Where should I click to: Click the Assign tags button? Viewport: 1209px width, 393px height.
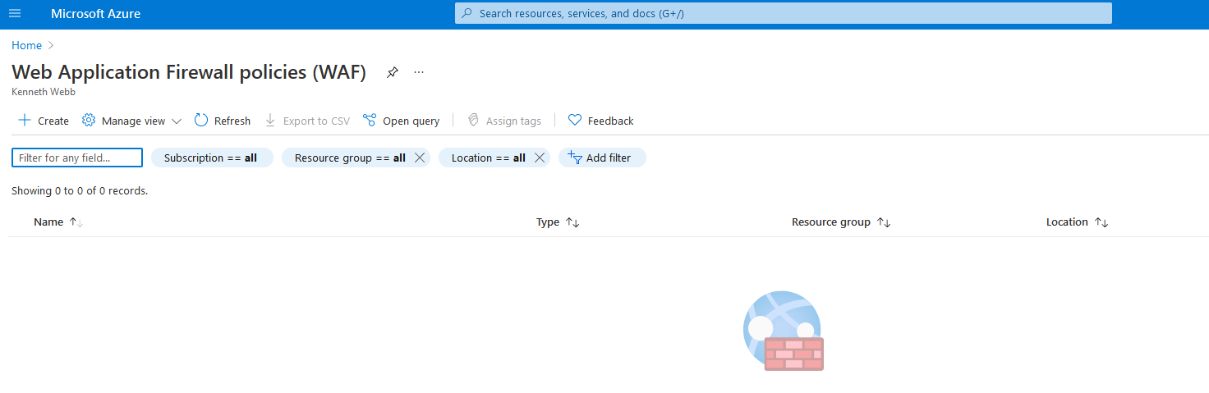point(504,121)
